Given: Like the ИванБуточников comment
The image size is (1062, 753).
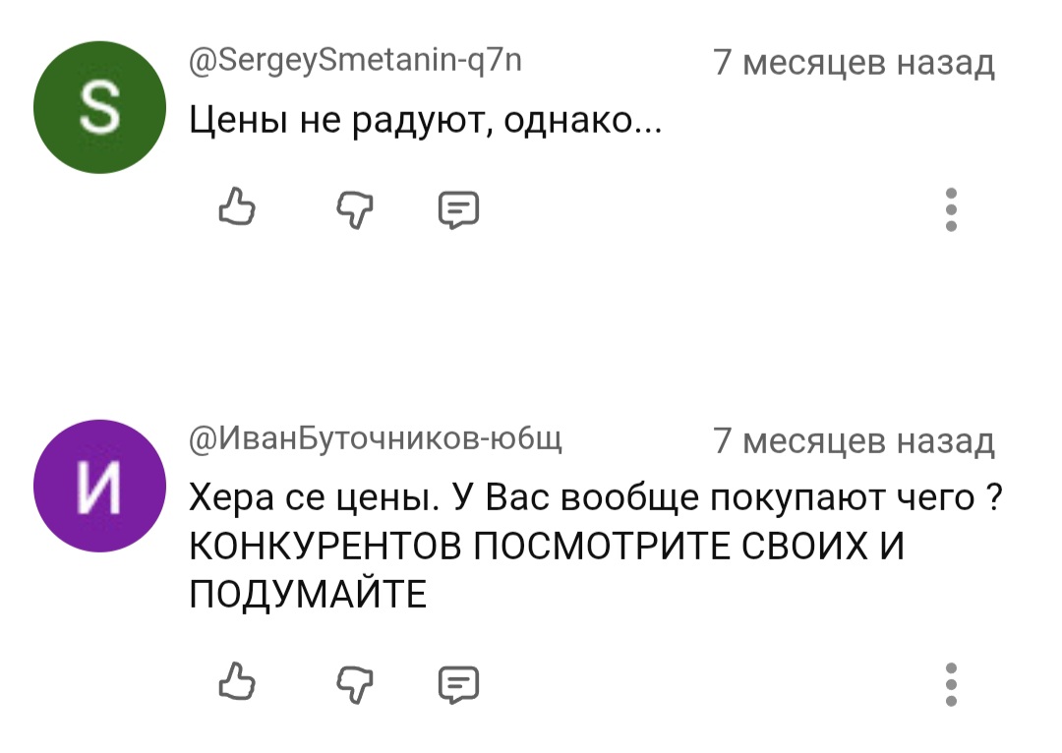Looking at the screenshot, I should 234,683.
